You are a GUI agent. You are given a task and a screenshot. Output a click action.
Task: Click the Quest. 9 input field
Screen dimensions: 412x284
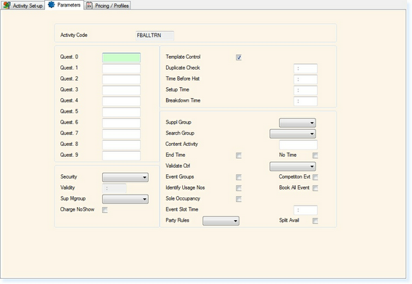pos(121,155)
